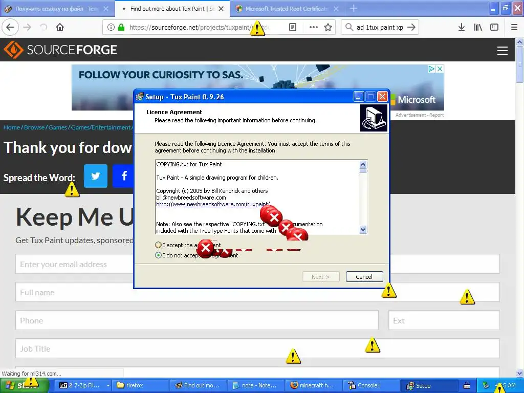Click the page scrollbar up arrow

click(520, 42)
